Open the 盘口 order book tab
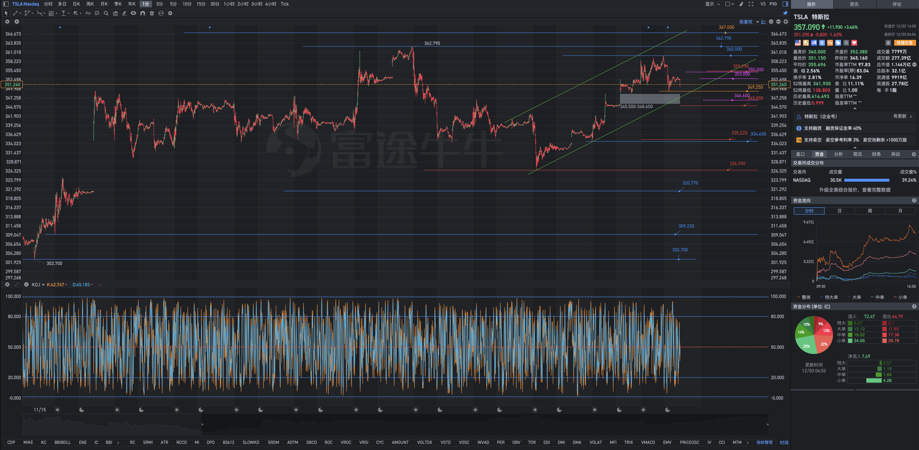The image size is (919, 450). (x=800, y=154)
